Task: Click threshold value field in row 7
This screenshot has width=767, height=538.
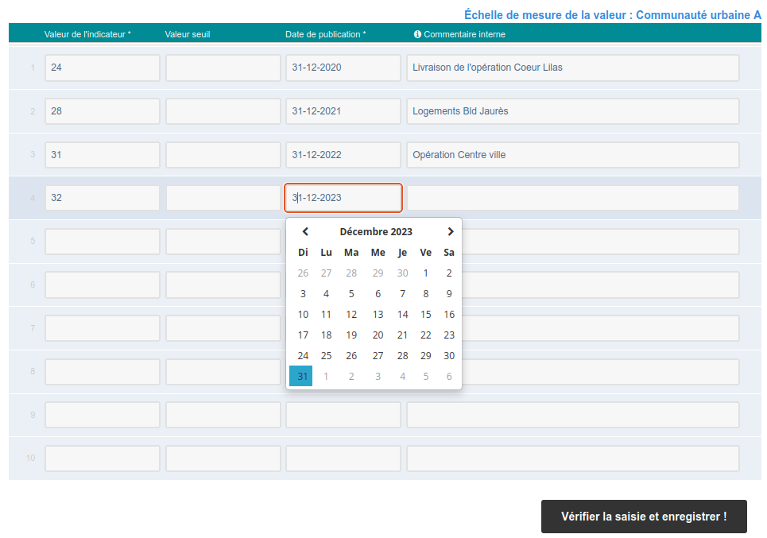Action: (223, 328)
